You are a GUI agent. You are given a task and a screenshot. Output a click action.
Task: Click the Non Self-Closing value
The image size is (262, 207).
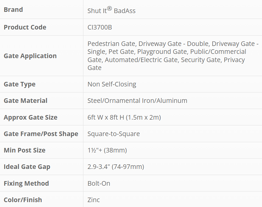tap(112, 84)
